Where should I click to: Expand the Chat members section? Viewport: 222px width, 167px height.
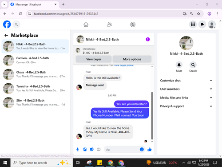coord(186,89)
